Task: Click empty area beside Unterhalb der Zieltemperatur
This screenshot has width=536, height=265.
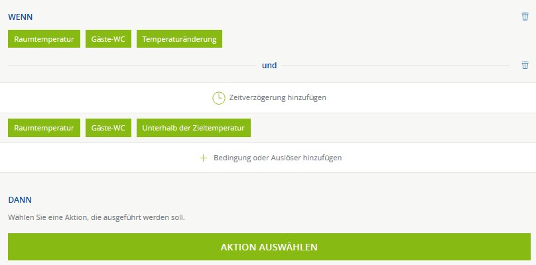Action: coord(393,128)
